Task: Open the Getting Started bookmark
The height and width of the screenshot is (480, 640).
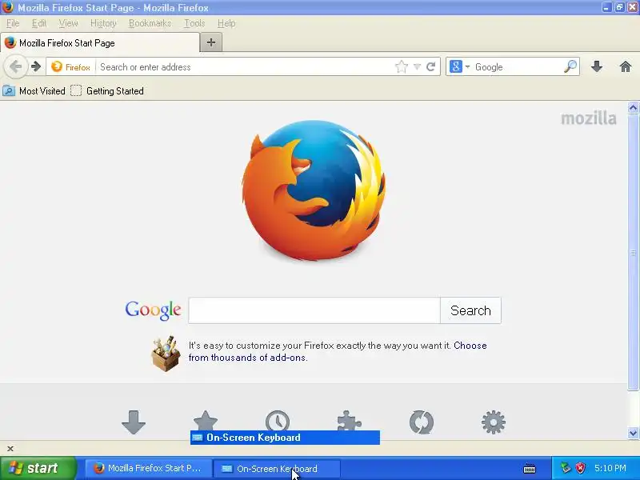Action: (107, 91)
